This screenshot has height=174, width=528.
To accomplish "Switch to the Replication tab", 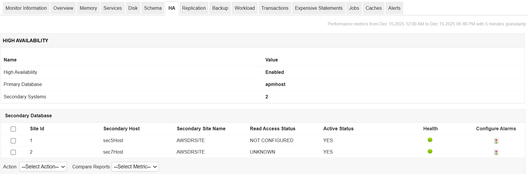I will point(194,8).
